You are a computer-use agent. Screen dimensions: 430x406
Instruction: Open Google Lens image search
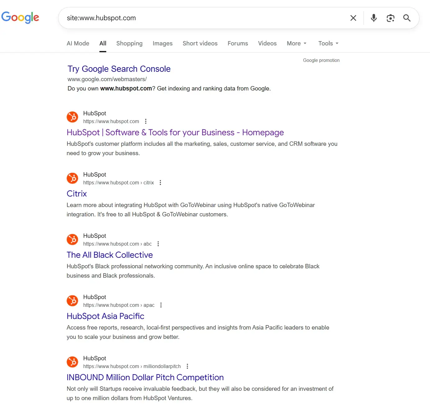(x=390, y=18)
